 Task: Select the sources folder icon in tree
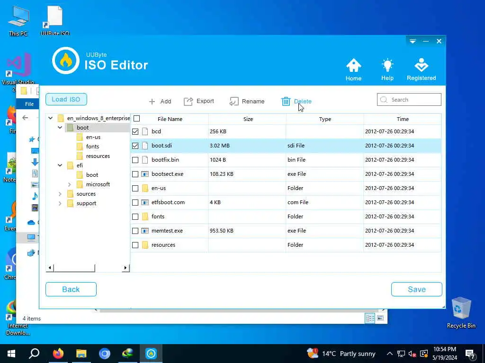point(70,194)
